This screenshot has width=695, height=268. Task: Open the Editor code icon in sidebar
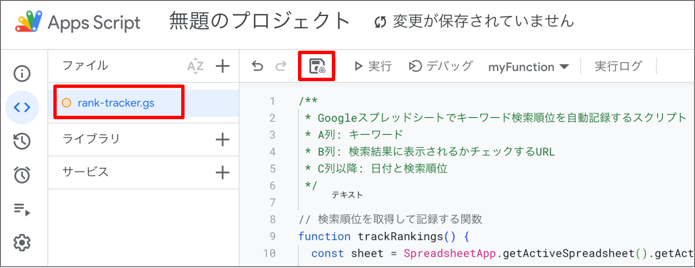[22, 107]
